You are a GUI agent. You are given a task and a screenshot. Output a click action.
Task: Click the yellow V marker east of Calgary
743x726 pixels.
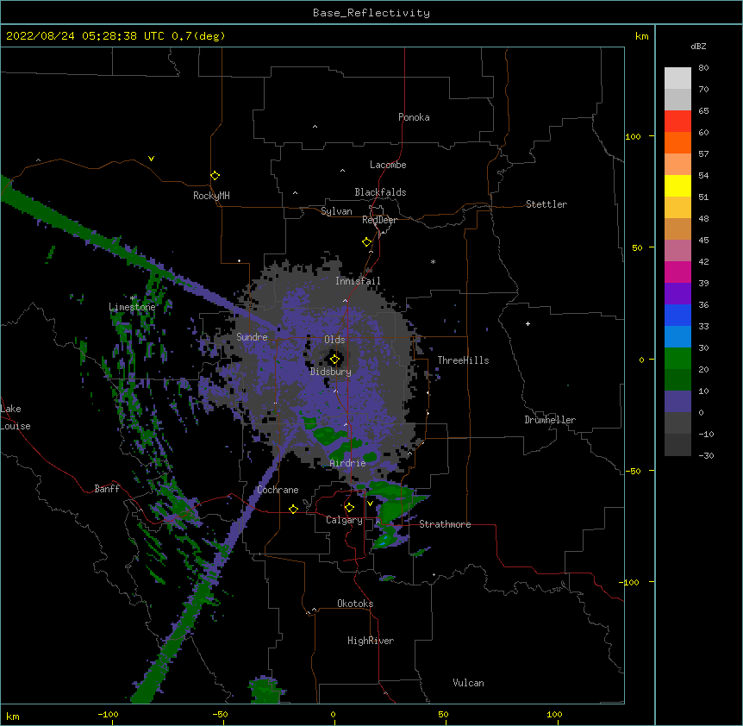(x=370, y=504)
